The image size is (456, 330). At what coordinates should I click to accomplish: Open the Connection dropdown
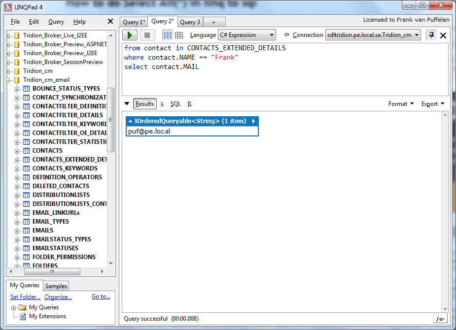(x=373, y=35)
